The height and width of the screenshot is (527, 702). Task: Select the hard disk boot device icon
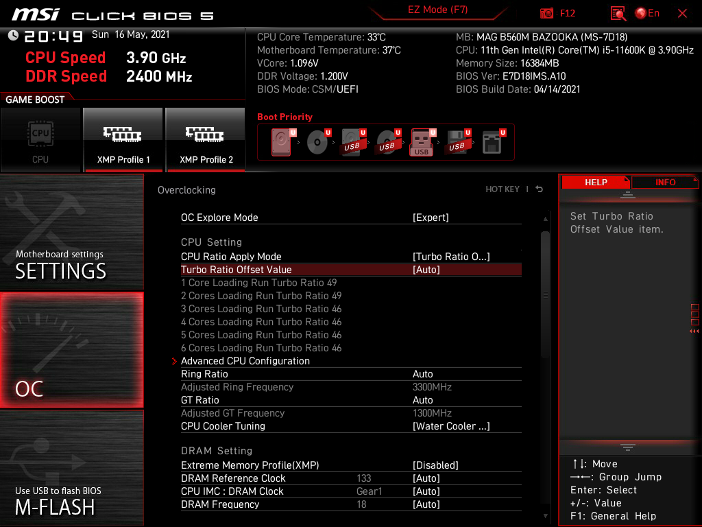(x=283, y=142)
